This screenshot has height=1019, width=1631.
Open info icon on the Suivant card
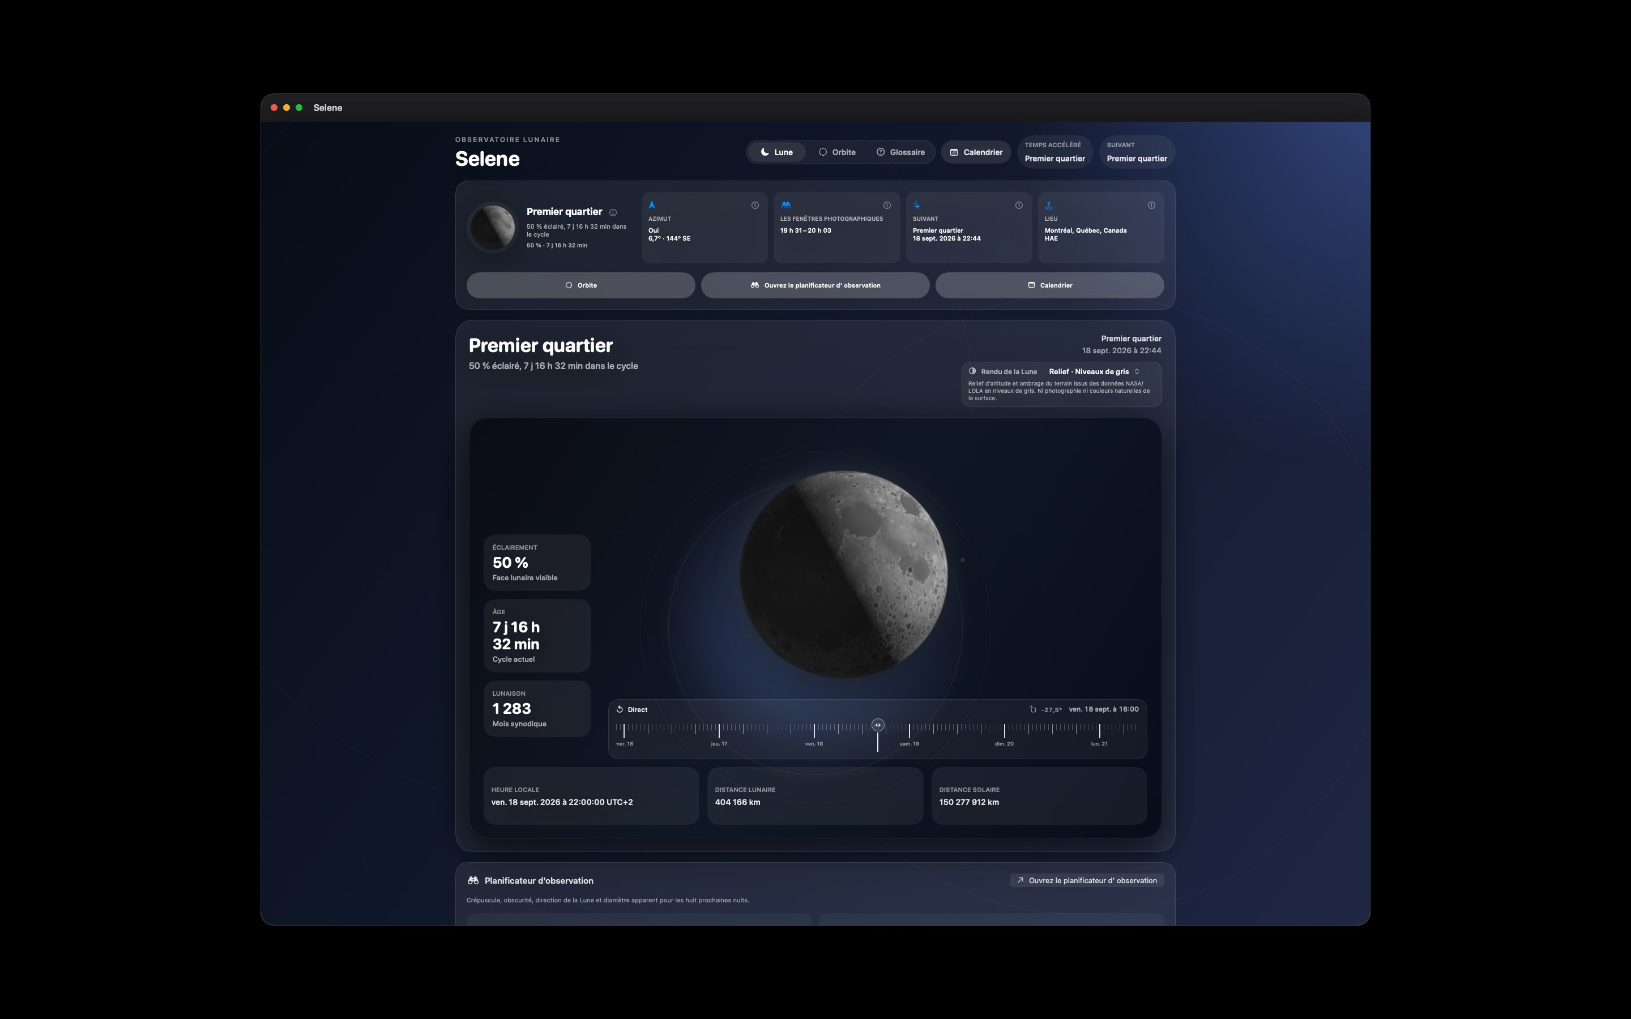click(x=1019, y=205)
